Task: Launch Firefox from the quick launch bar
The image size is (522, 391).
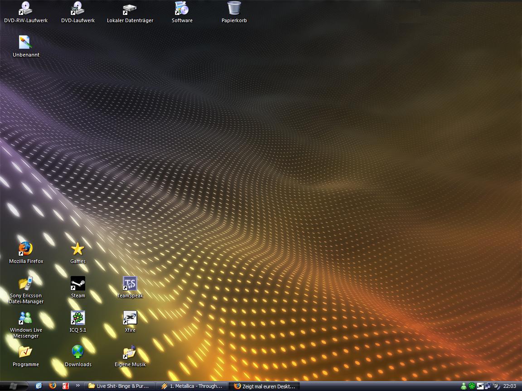Action: click(x=52, y=386)
